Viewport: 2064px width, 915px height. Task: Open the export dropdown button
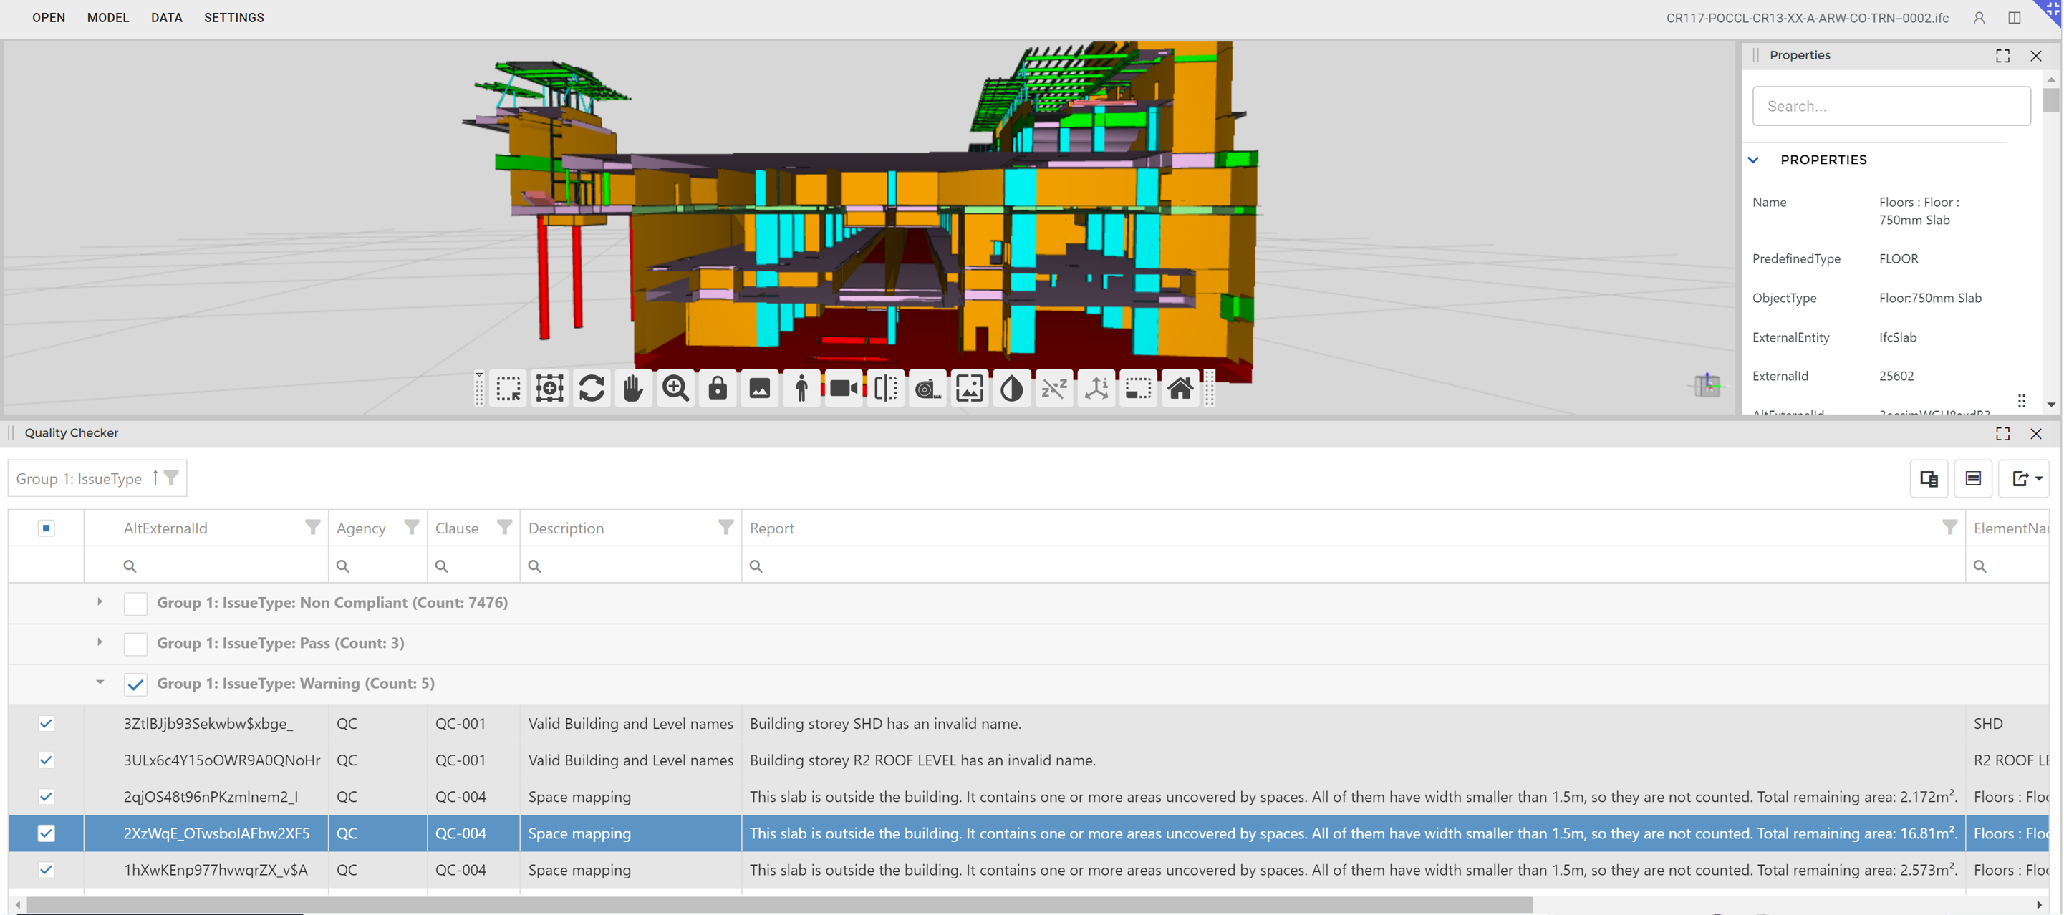[x=2024, y=478]
